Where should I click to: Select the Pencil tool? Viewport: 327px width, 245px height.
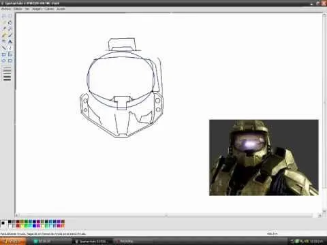coord(4,35)
